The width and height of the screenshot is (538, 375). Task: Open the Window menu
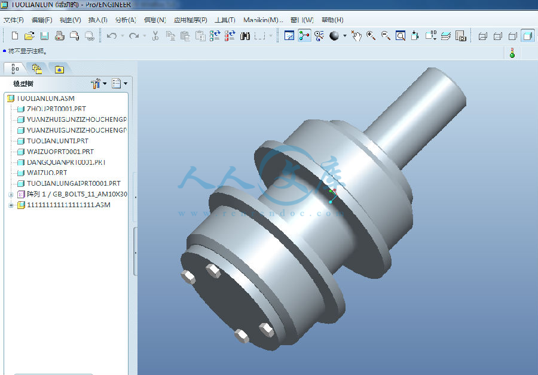302,20
